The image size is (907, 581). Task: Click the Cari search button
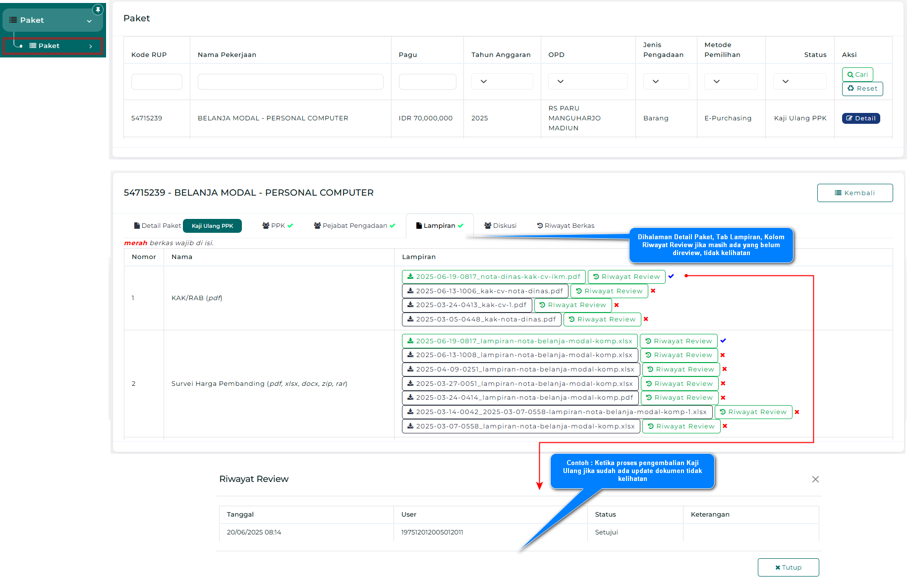pyautogui.click(x=857, y=75)
